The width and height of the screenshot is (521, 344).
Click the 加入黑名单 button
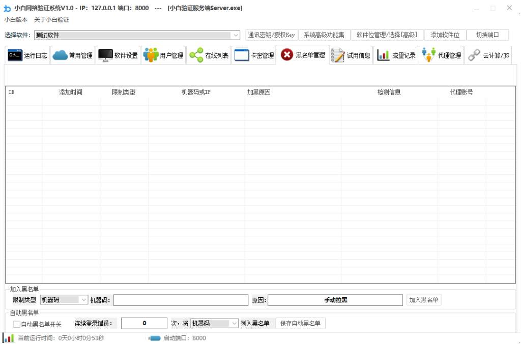[x=424, y=300]
